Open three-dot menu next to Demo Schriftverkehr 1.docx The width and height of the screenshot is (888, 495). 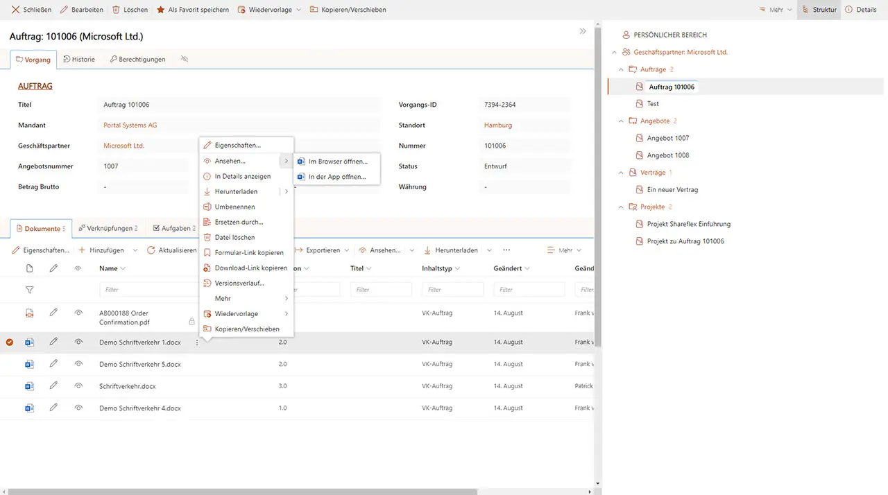click(197, 342)
